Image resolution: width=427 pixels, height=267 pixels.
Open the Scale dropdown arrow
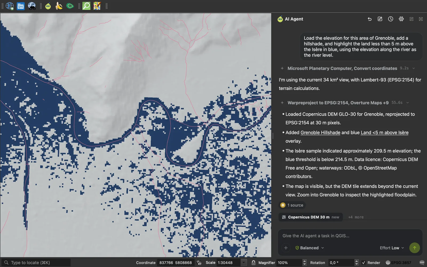[x=244, y=262]
